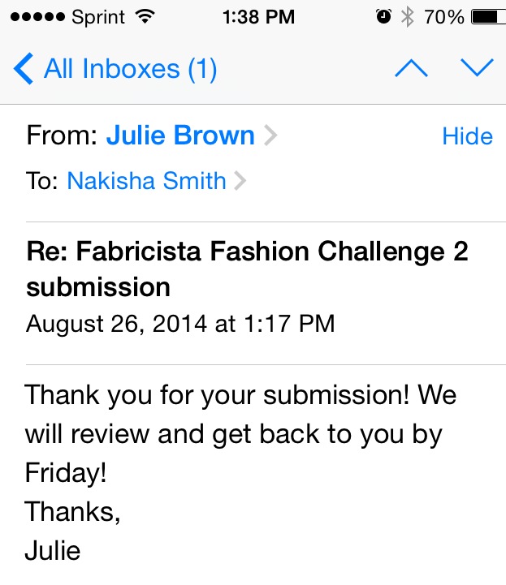This screenshot has width=506, height=585.
Task: Open sender contact Julie Brown
Action: (180, 135)
